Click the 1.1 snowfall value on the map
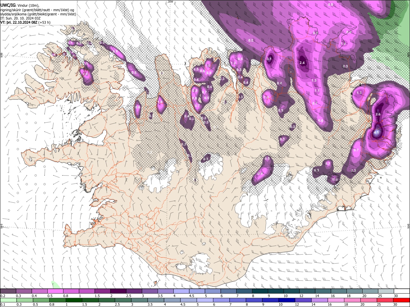The width and height of the screenshot is (410, 307). point(317,91)
